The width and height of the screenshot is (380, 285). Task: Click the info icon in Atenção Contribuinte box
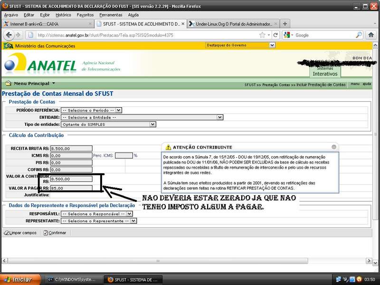(x=334, y=147)
